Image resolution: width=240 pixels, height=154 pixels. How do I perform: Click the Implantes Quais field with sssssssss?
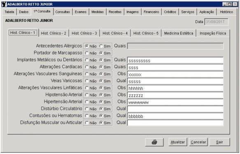[x=175, y=60]
